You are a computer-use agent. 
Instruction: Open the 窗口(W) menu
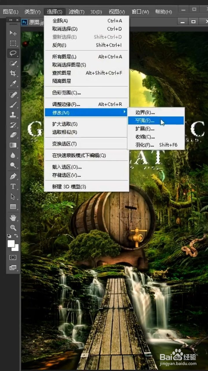tap(140, 12)
